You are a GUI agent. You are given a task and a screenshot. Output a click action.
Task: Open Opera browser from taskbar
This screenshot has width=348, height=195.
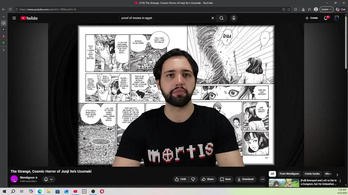(x=102, y=191)
